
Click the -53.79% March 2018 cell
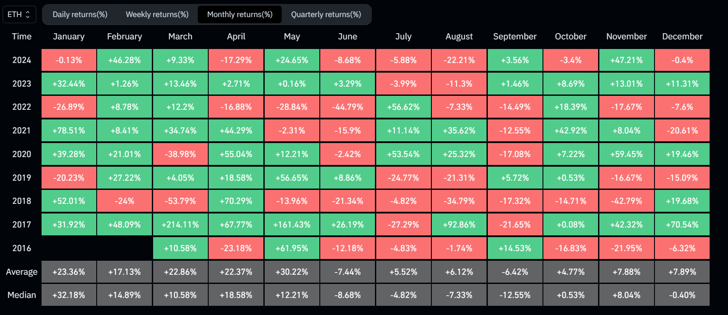[x=180, y=201]
